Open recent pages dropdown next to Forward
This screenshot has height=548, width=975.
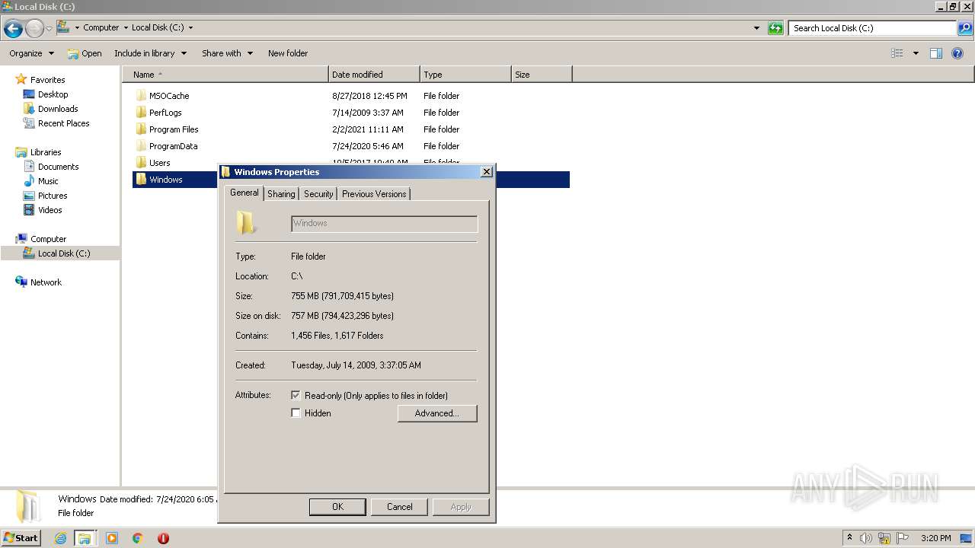[49, 29]
